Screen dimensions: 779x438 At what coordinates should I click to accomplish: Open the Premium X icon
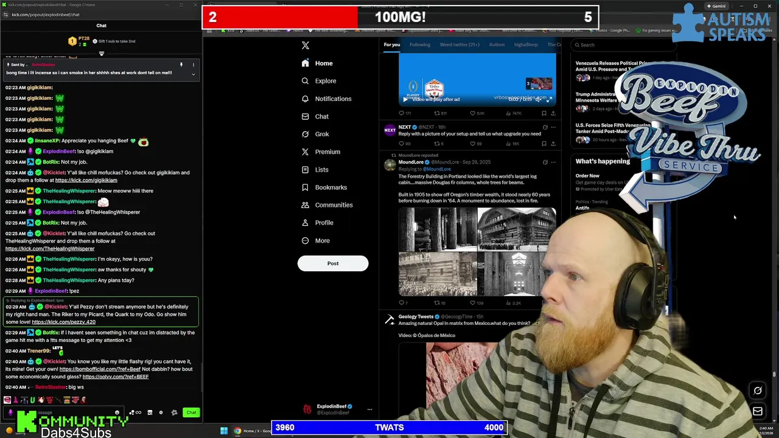point(306,151)
